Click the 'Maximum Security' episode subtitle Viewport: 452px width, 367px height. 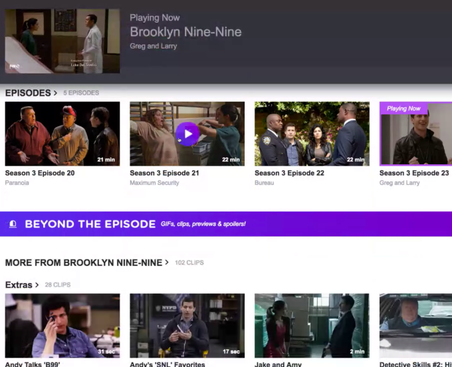point(154,183)
